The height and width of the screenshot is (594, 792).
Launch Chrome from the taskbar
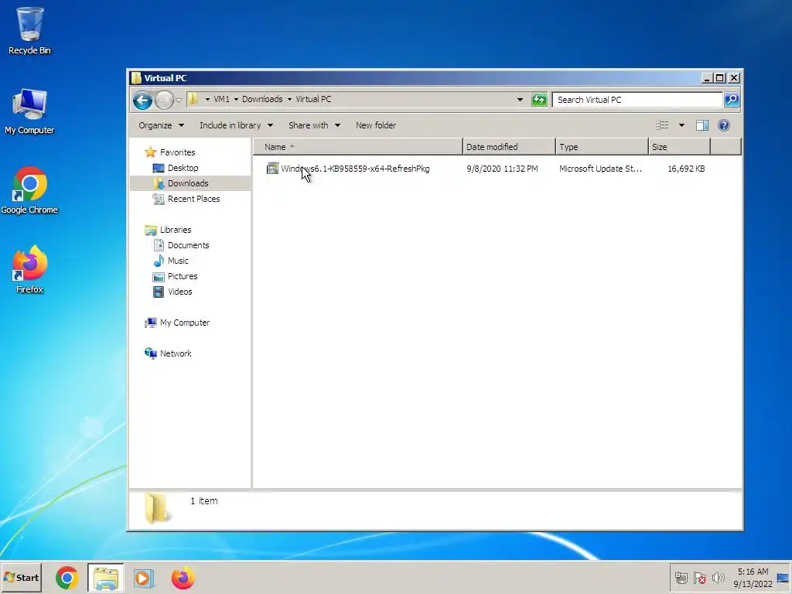point(67,578)
